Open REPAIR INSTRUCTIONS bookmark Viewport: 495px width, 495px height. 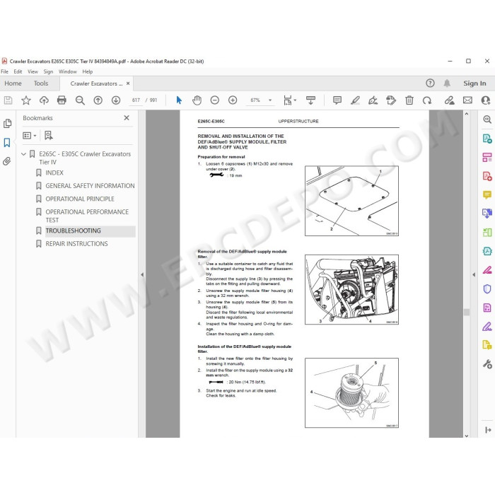[x=76, y=244]
